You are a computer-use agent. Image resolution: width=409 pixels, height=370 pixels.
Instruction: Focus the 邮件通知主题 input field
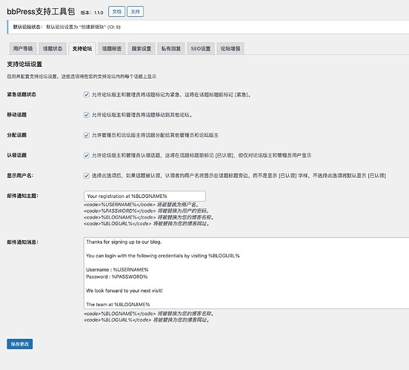144,196
